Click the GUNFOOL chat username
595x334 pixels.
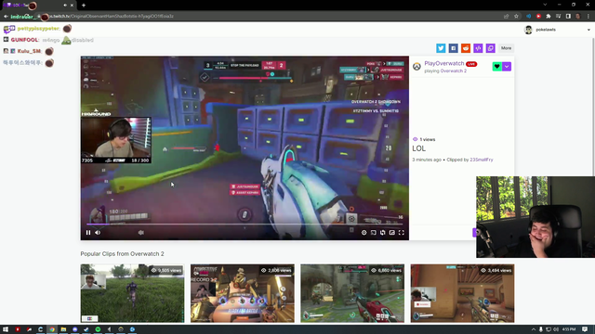24,40
